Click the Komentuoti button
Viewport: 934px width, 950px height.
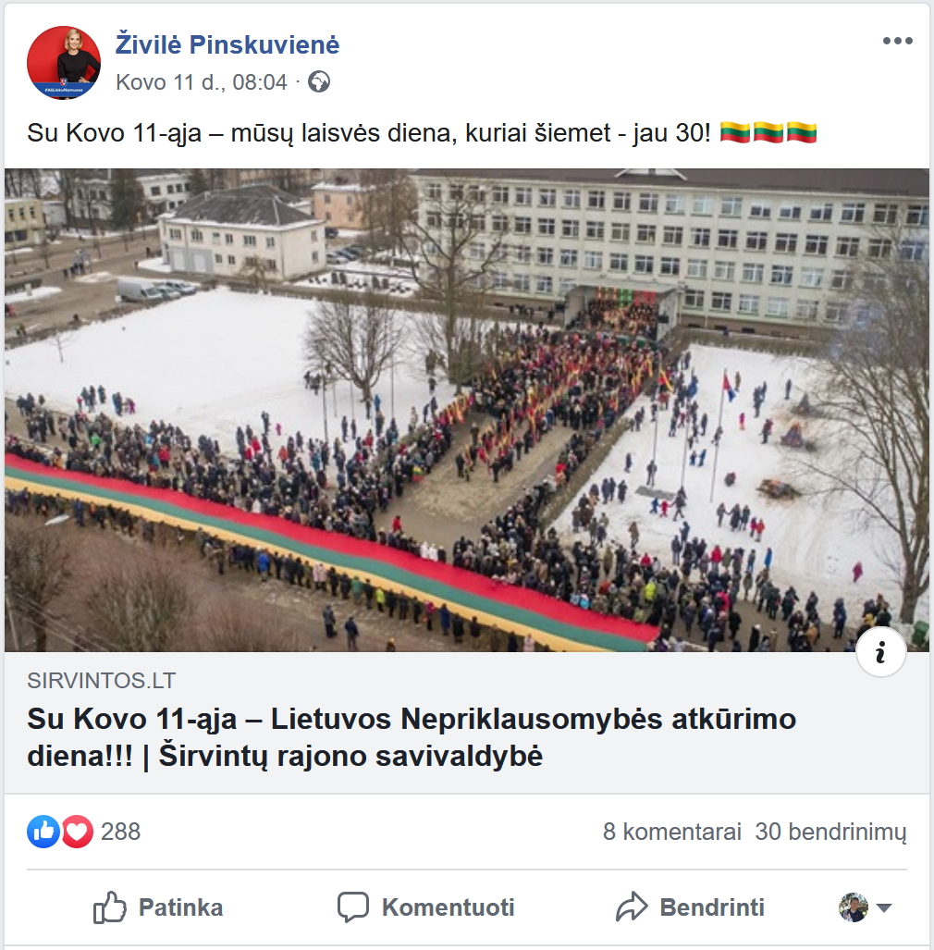(425, 907)
